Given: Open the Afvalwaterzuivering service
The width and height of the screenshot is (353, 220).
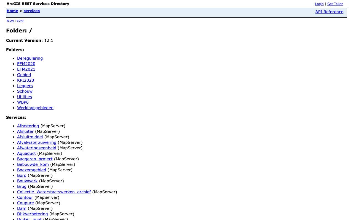Looking at the screenshot, I should (x=37, y=142).
